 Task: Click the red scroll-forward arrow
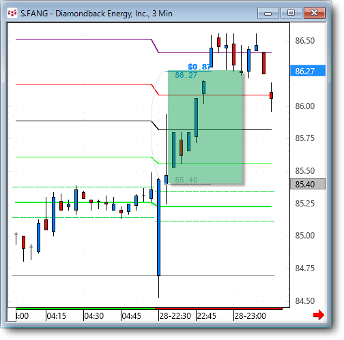point(319,315)
